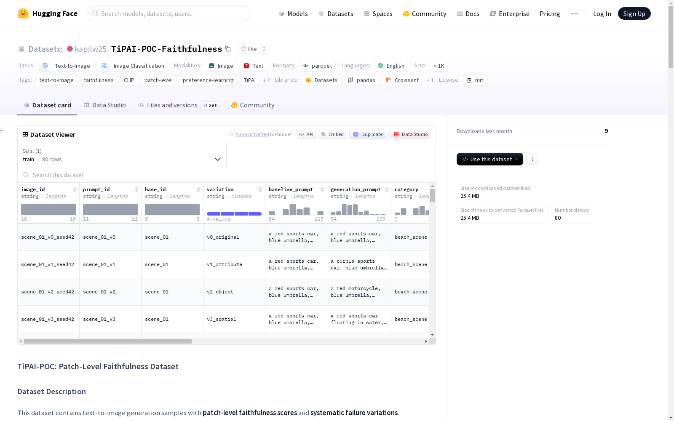Click the Hugging Face logo icon

click(x=23, y=13)
